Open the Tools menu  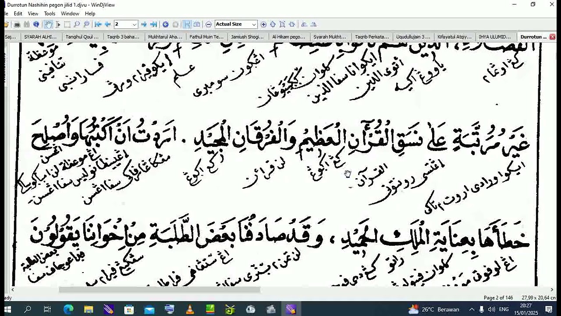(50, 14)
